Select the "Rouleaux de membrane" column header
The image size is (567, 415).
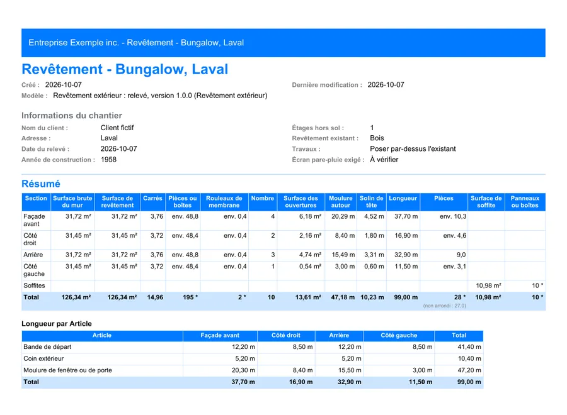coord(224,202)
